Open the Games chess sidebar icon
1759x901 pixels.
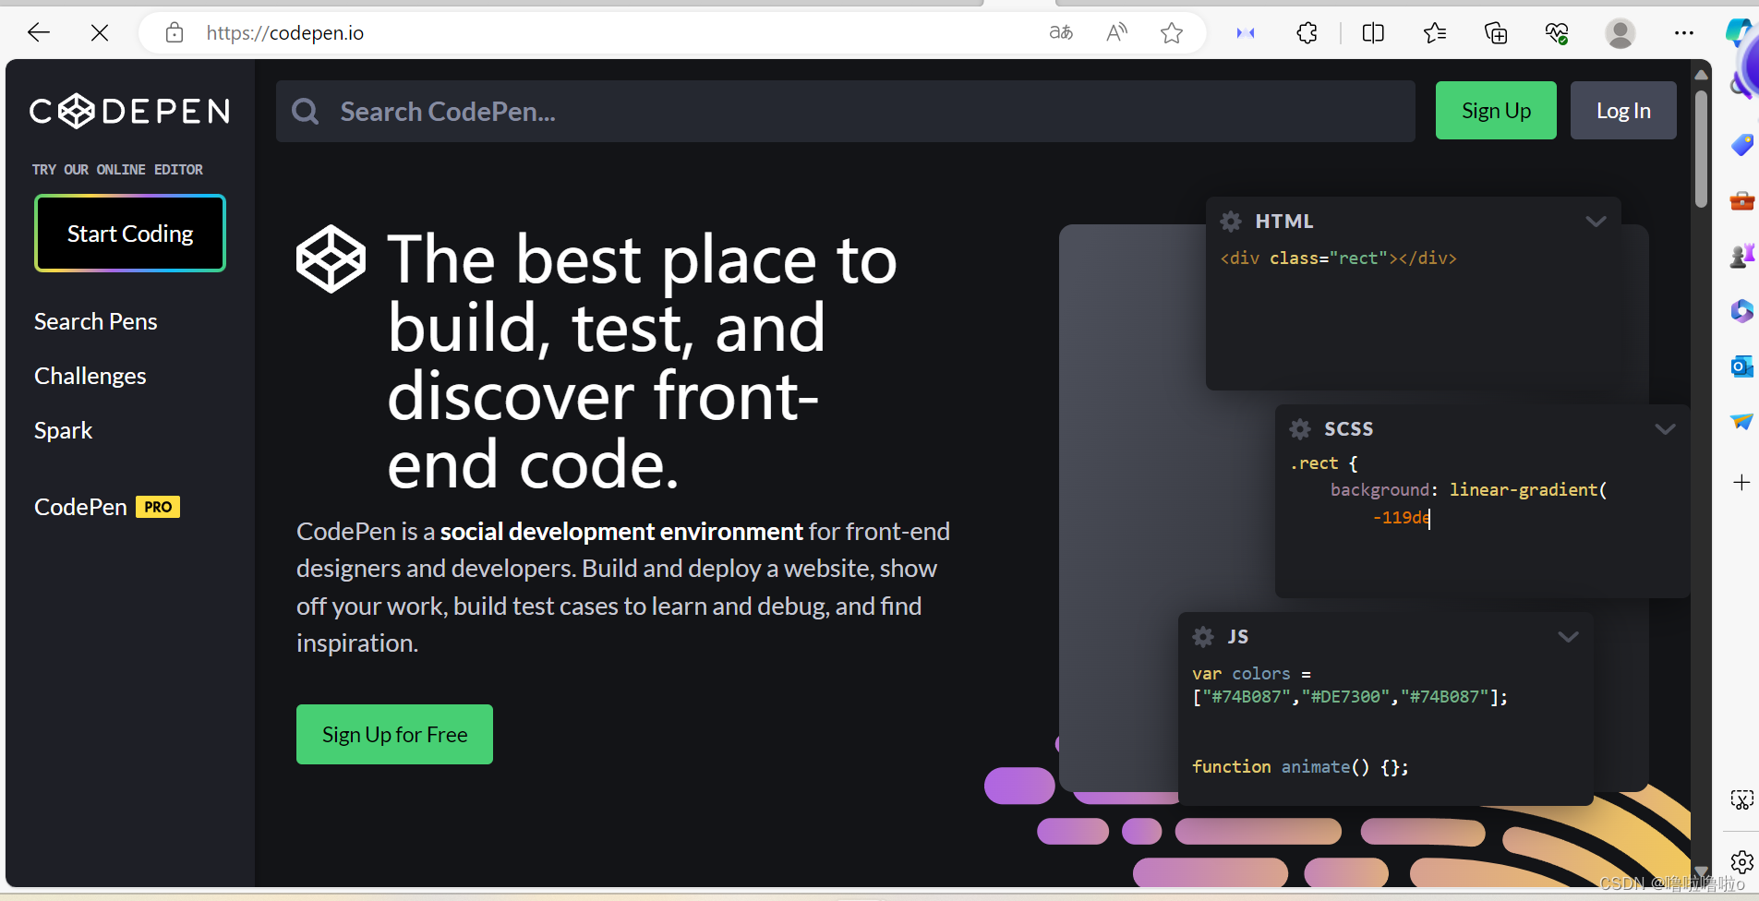pos(1741,256)
